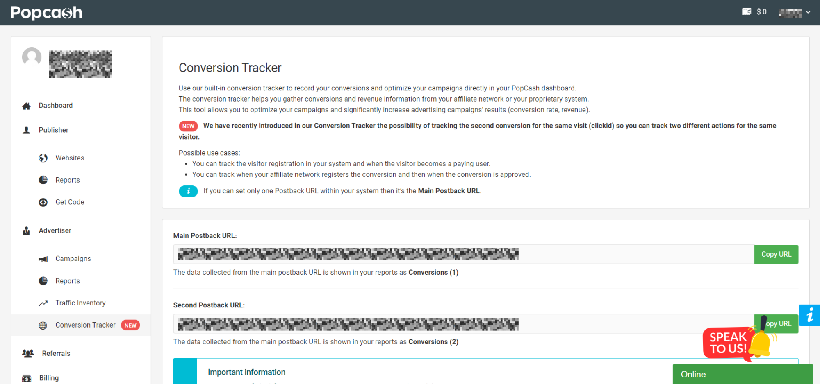Click the Popcash logo
This screenshot has width=820, height=384.
pyautogui.click(x=46, y=13)
